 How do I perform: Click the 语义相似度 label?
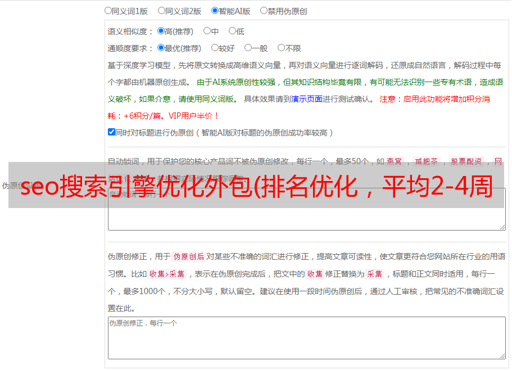pyautogui.click(x=130, y=31)
